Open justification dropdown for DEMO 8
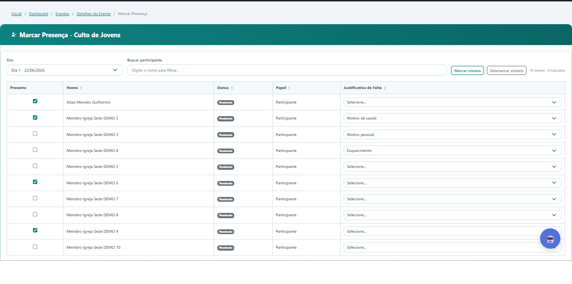This screenshot has height=284, width=572. [x=452, y=215]
